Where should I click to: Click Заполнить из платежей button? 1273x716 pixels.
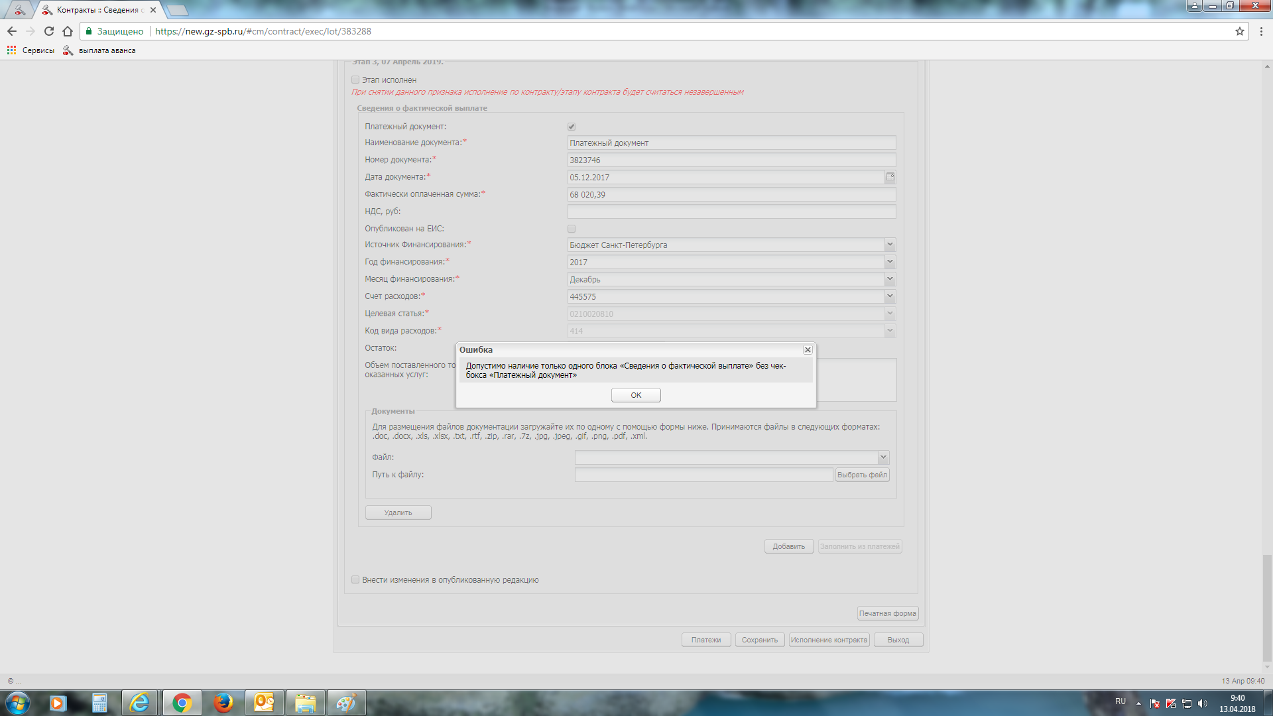859,546
